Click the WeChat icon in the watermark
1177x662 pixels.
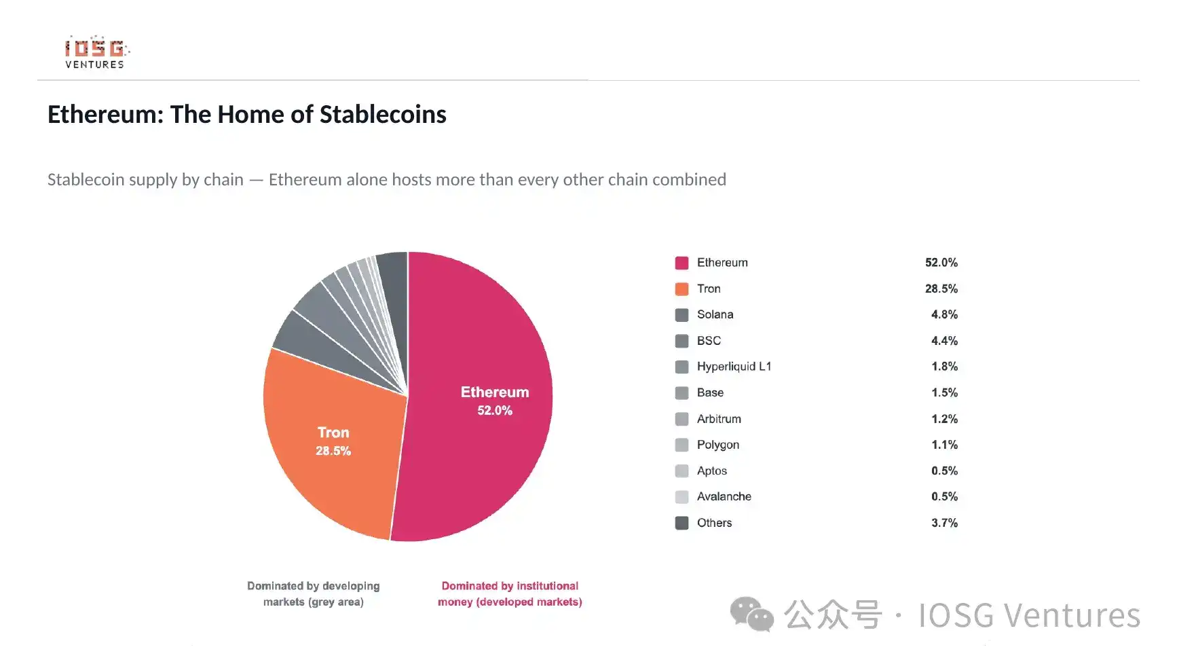pos(751,614)
